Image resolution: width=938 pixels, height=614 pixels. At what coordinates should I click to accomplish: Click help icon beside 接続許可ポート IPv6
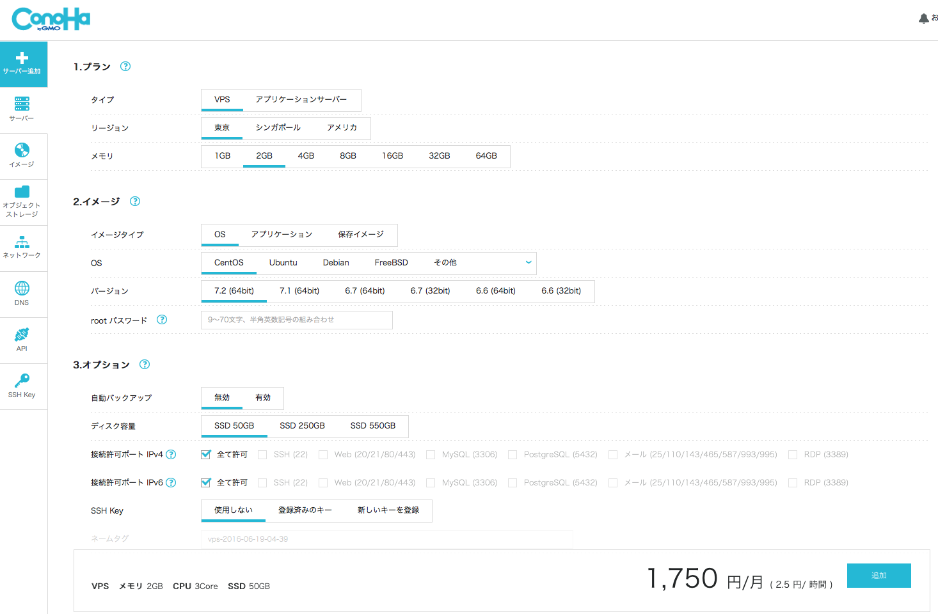pos(171,482)
